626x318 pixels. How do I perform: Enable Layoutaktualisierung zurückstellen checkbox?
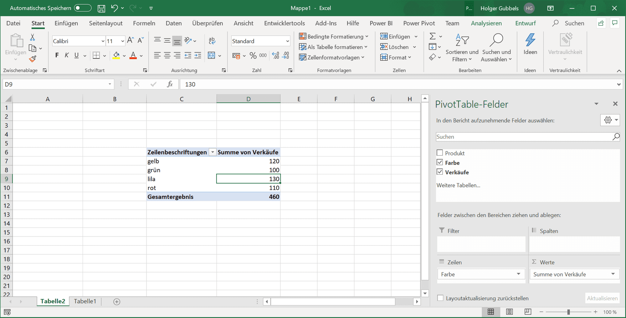(440, 298)
